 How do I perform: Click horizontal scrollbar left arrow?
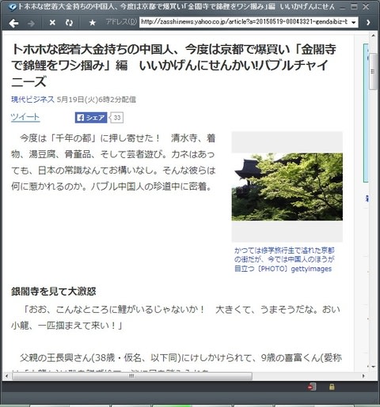click(x=6, y=376)
